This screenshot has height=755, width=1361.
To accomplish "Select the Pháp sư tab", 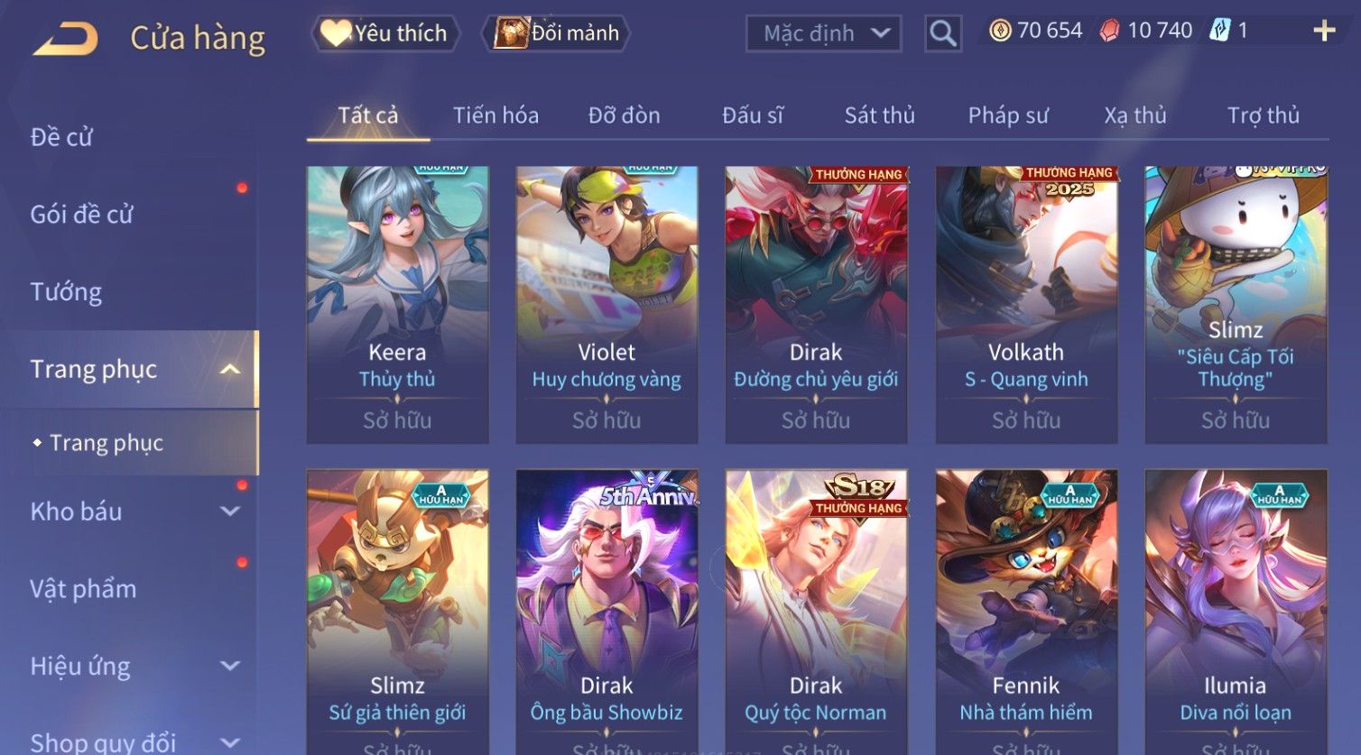I will [x=1008, y=115].
